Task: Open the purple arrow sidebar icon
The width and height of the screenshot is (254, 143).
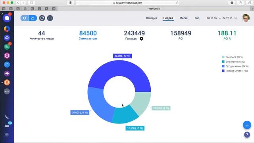Action: click(x=7, y=73)
